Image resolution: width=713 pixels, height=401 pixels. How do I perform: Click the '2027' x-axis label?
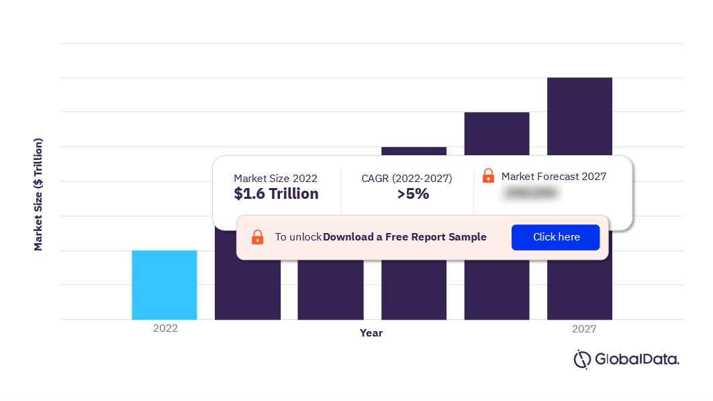(x=584, y=328)
